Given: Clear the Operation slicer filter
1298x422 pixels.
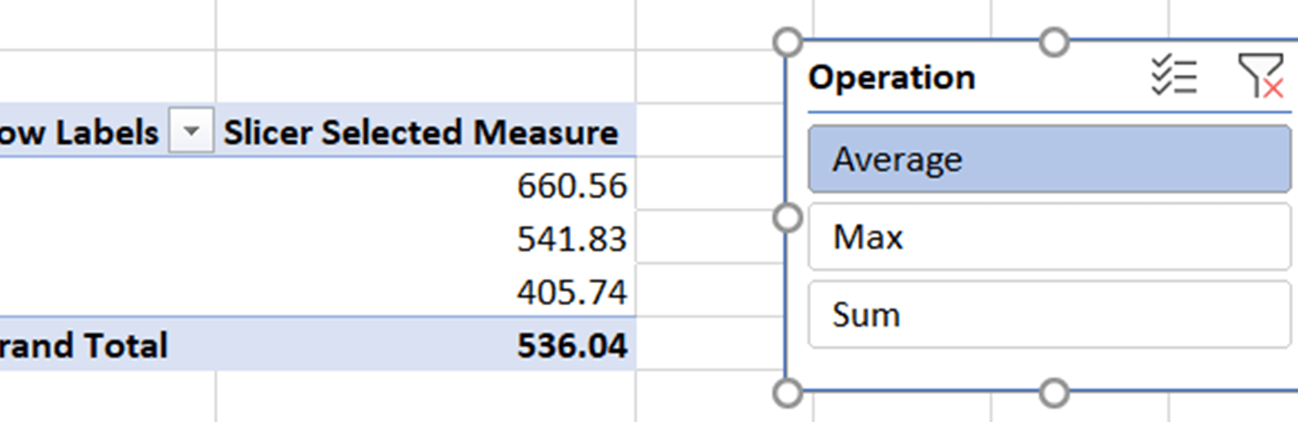Looking at the screenshot, I should (1260, 76).
